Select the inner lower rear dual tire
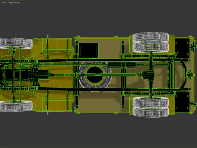Viewport: 197px width, 148px height. coord(151,102)
